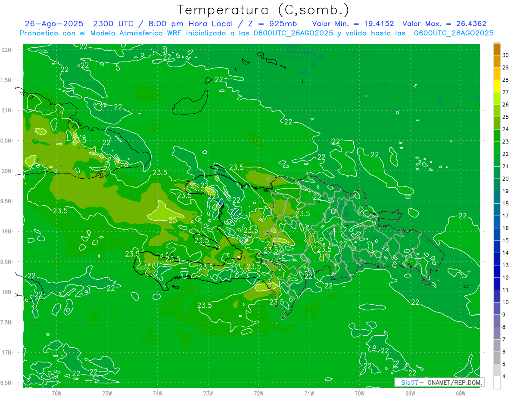The width and height of the screenshot is (517, 399).
Task: Click the valid-until time '0600UTC_28AGO2025'
Action: [x=454, y=33]
